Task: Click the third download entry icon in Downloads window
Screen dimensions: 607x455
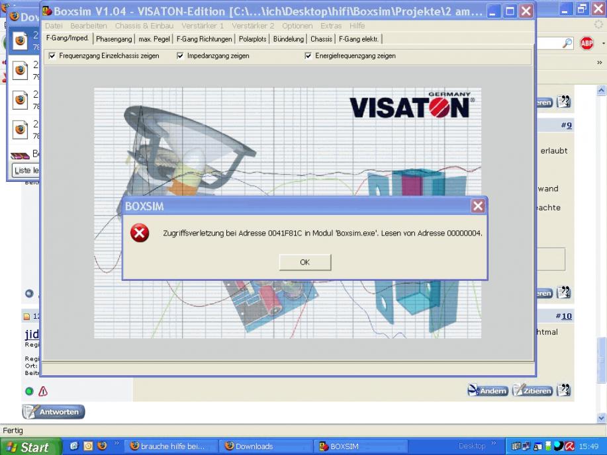Action: (x=20, y=100)
